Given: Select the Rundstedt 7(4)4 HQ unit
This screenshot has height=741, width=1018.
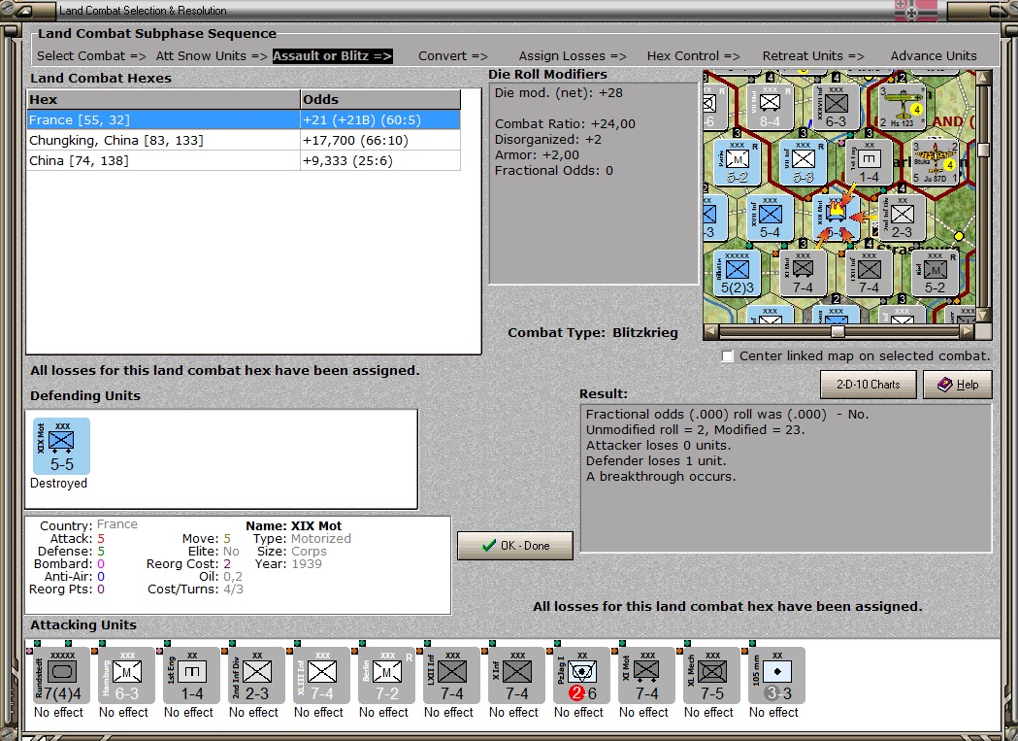Looking at the screenshot, I should pyautogui.click(x=62, y=675).
